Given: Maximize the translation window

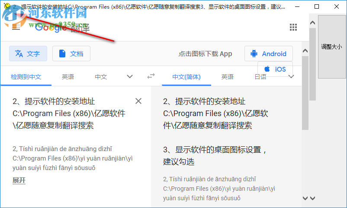Looking at the screenshot, I should coord(317,6).
